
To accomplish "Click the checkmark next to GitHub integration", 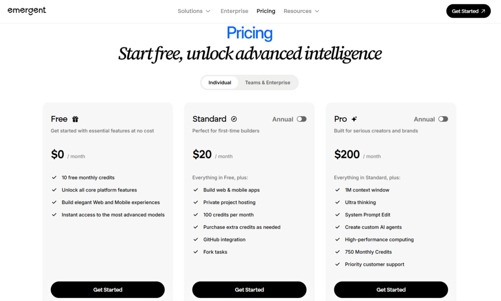I will [197, 239].
